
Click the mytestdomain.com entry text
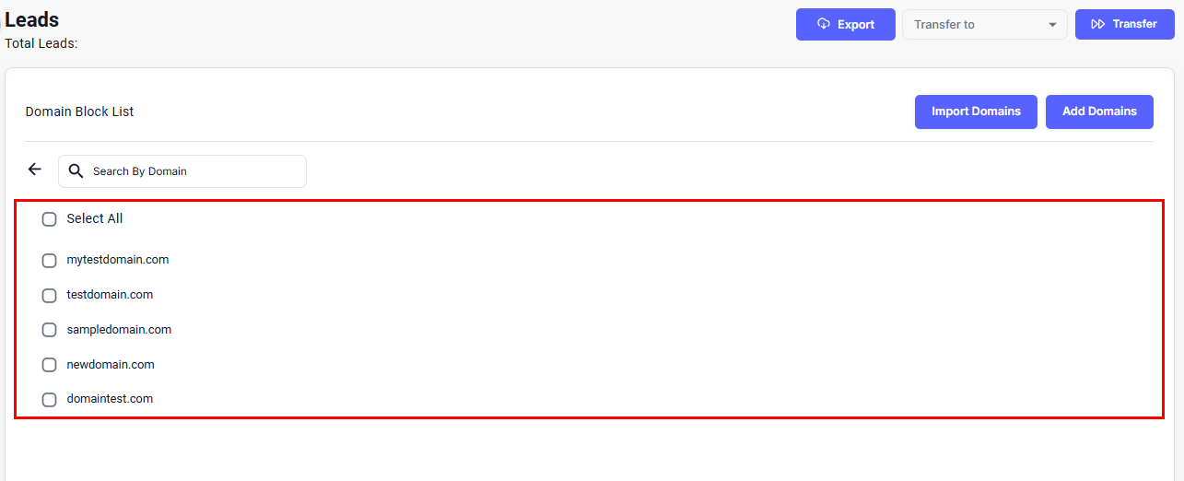[x=118, y=260]
